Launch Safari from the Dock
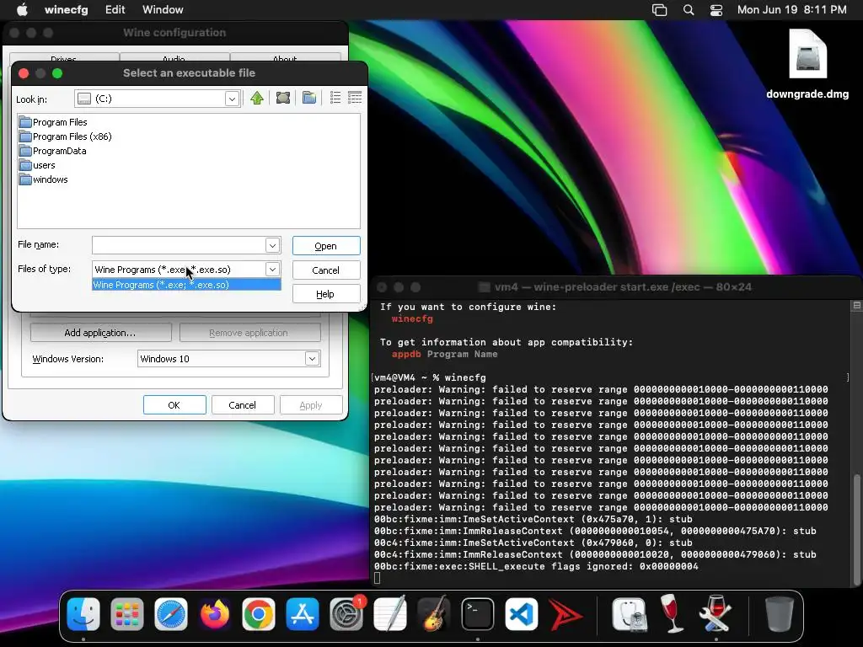This screenshot has width=863, height=647. (171, 614)
